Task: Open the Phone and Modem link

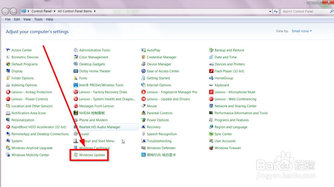Action: point(93,120)
